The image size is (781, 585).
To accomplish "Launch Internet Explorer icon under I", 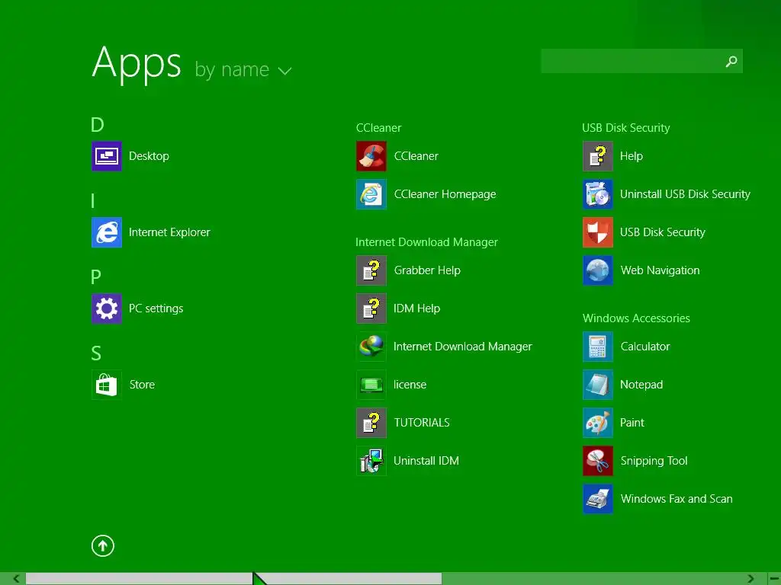I will (x=107, y=232).
